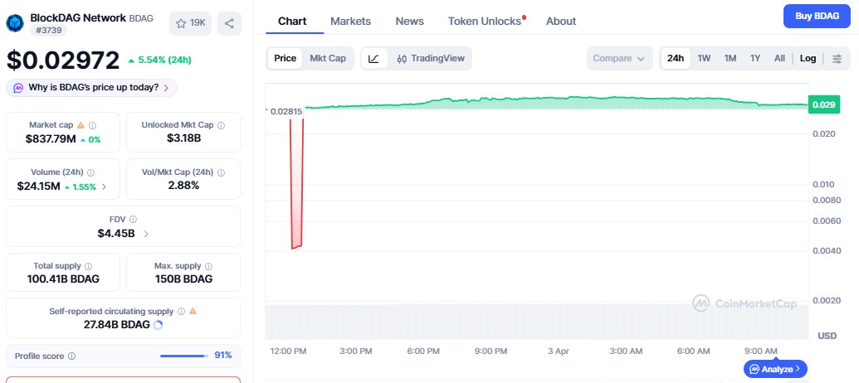Switch the chart to Mkt Cap view
This screenshot has height=383, width=859.
click(x=328, y=58)
